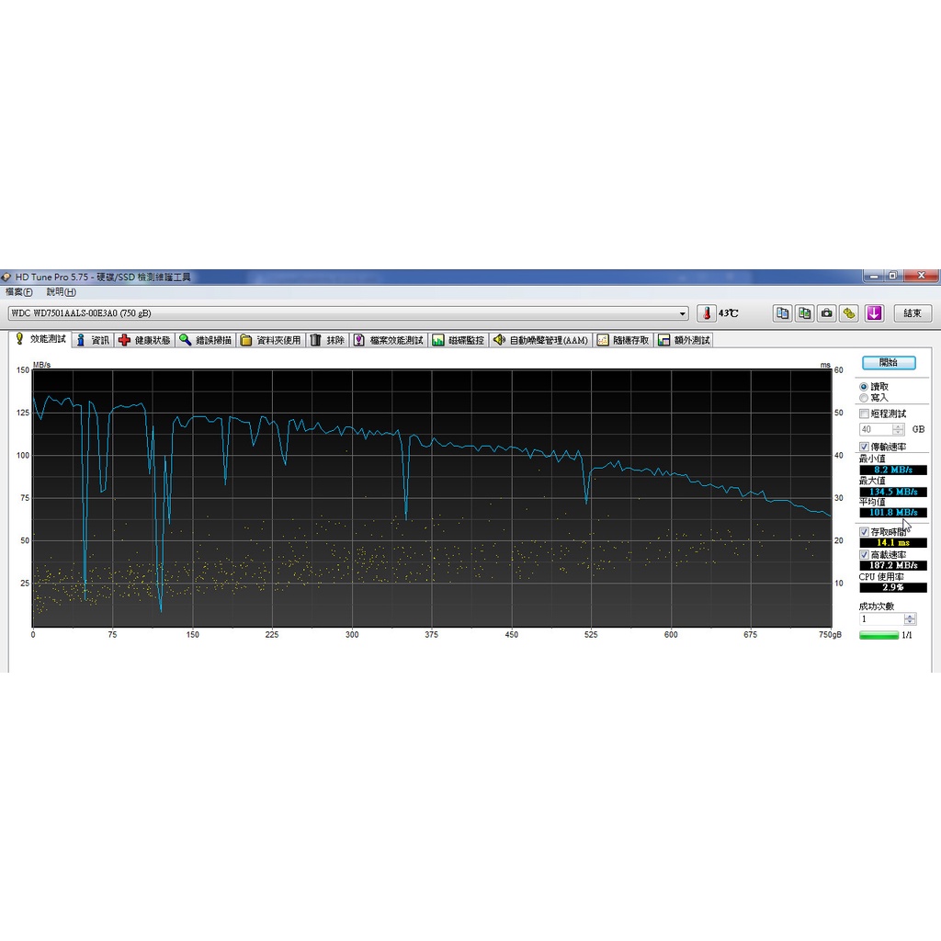Open the 檔案 menu

18,291
